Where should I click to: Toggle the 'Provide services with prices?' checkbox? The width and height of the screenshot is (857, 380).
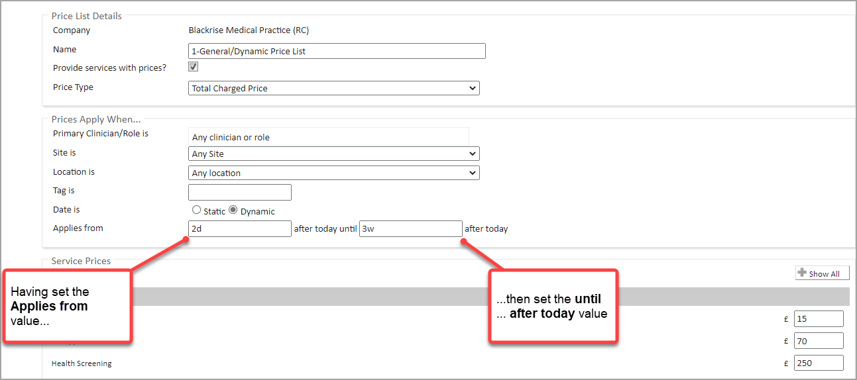[x=194, y=67]
